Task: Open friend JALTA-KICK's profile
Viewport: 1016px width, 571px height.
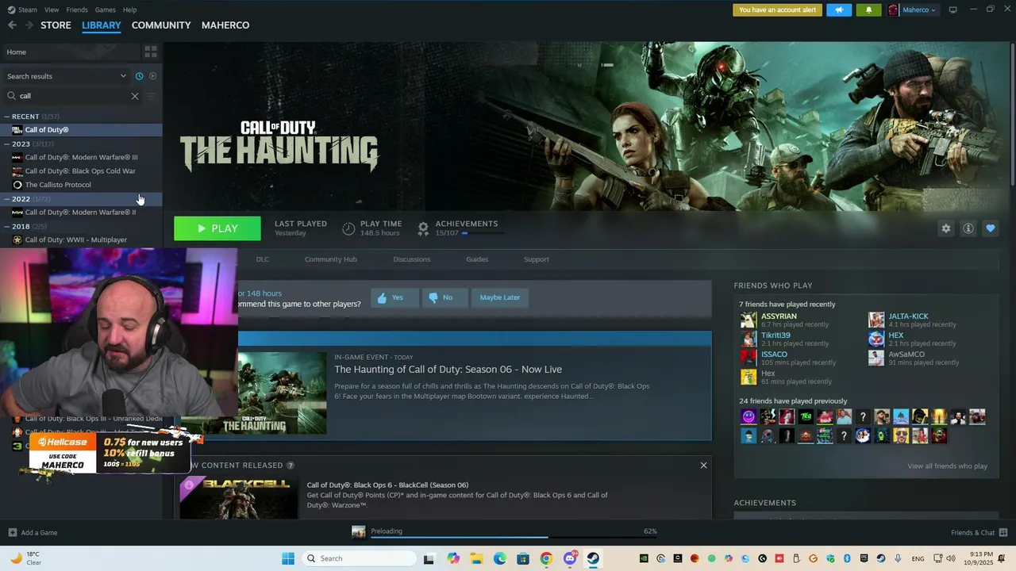Action: tap(908, 316)
